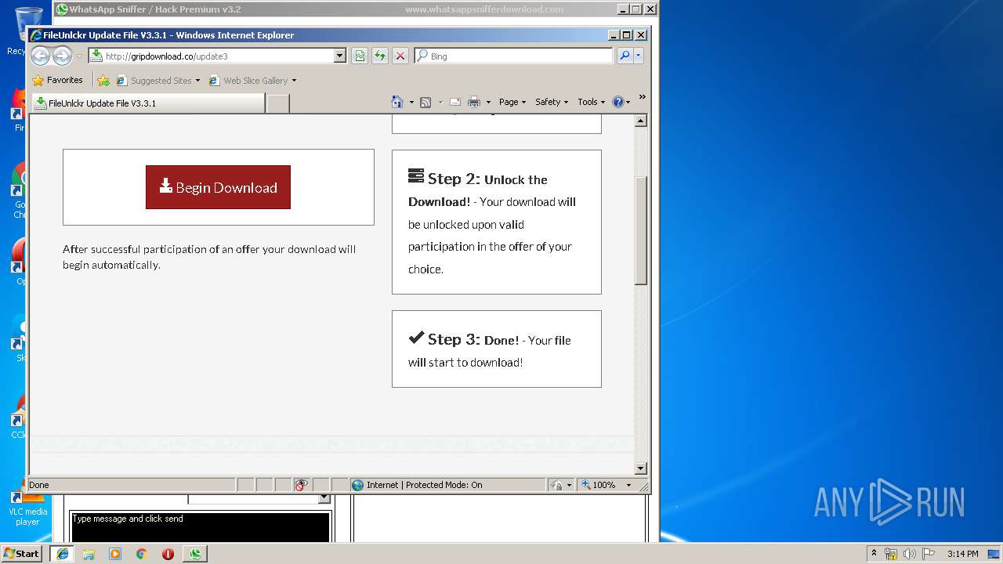
Task: Click the Refresh page icon
Action: 380,56
